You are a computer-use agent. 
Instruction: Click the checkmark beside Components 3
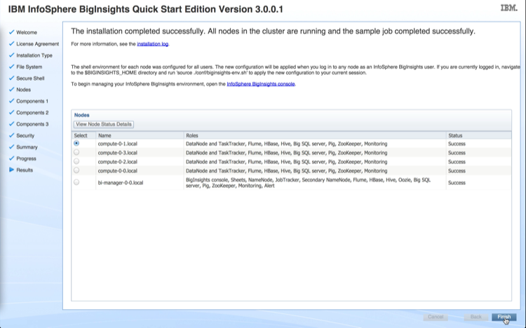coord(12,123)
